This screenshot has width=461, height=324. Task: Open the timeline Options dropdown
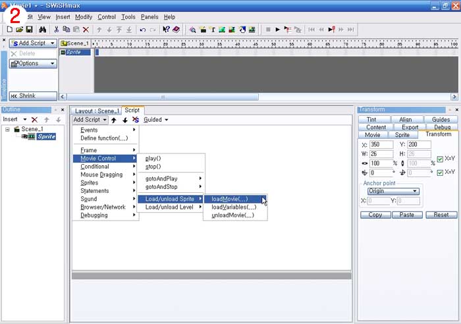tap(33, 63)
